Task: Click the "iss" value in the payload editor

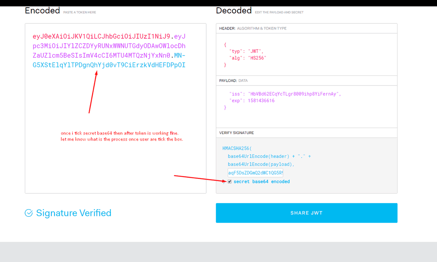Action: point(294,94)
